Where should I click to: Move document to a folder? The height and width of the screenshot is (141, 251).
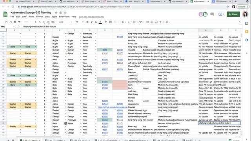pyautogui.click(x=60, y=13)
